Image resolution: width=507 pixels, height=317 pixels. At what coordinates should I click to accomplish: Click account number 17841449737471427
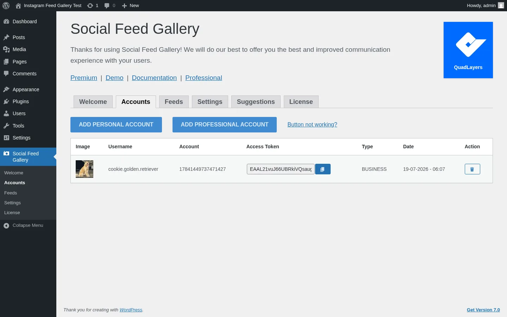pyautogui.click(x=202, y=169)
